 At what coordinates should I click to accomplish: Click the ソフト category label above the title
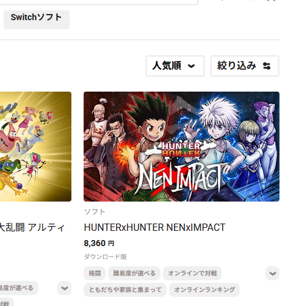pyautogui.click(x=95, y=212)
